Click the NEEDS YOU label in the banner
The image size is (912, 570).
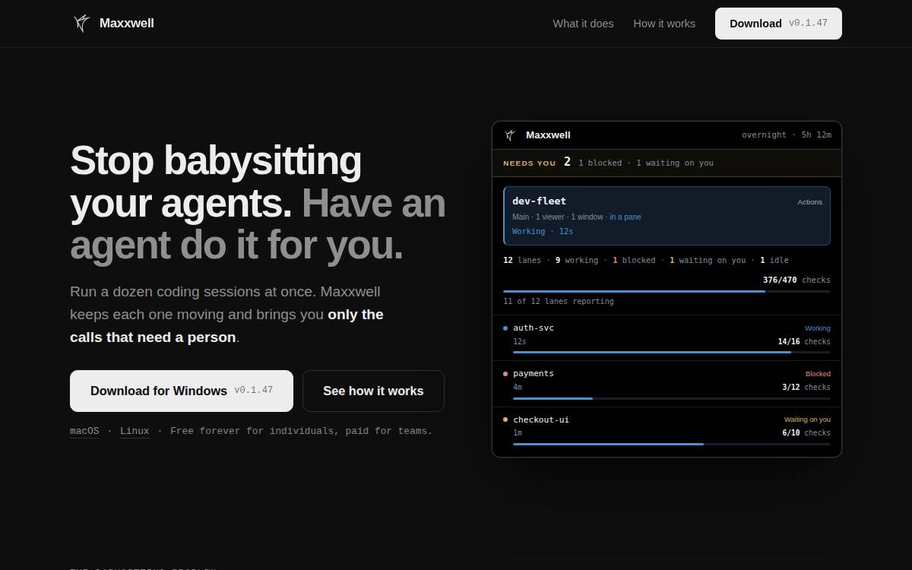(529, 163)
